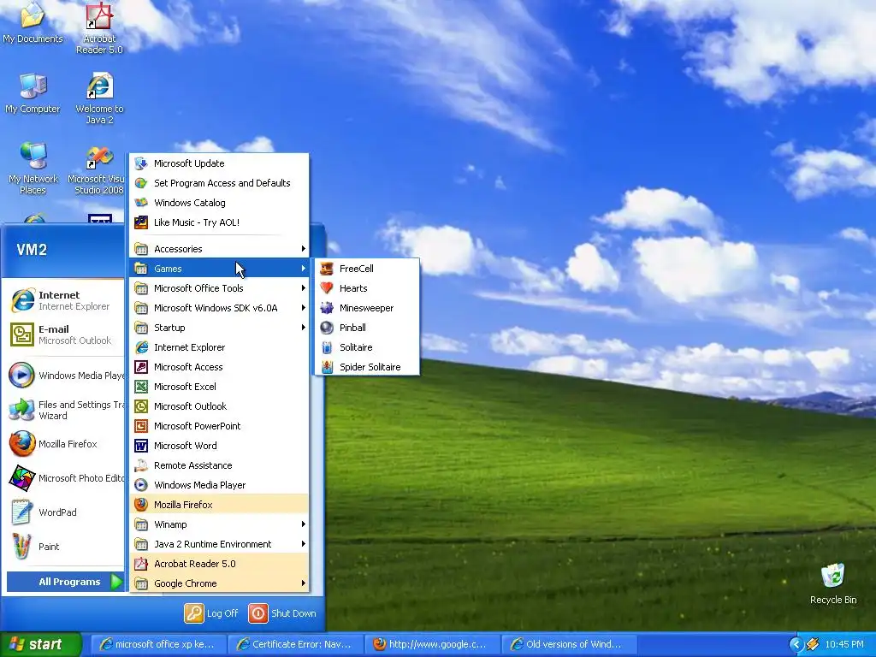Screen dimensions: 876x657
Task: Launch WordPad from Start menu
Action: pos(65,512)
